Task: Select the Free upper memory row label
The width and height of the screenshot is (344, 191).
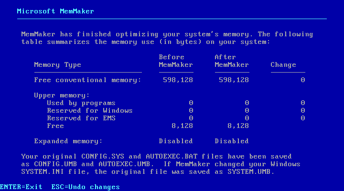Action: pyautogui.click(x=55, y=126)
